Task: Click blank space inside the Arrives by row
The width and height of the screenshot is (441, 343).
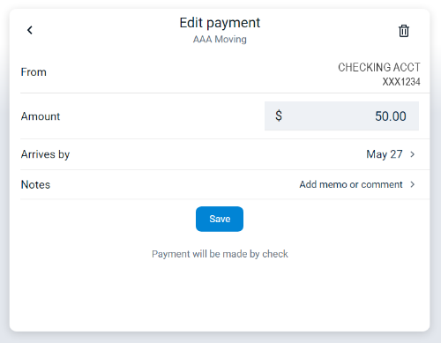Action: pyautogui.click(x=218, y=154)
